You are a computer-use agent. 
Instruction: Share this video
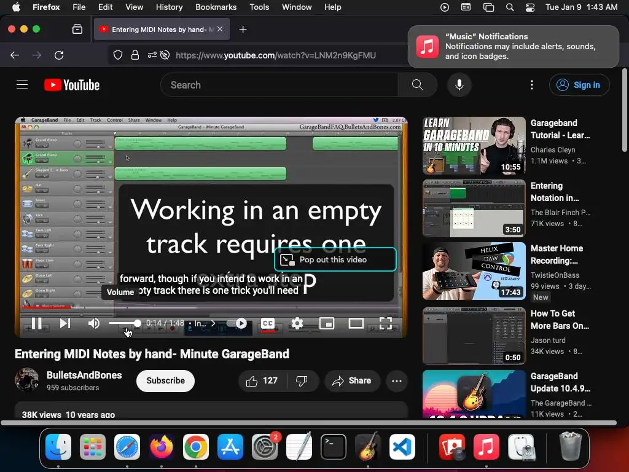(352, 380)
